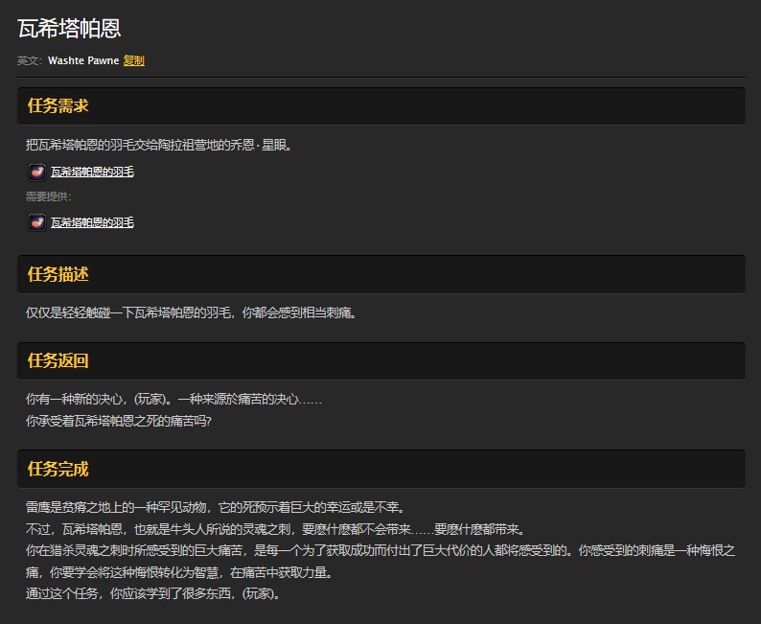The height and width of the screenshot is (624, 761).
Task: Click the 需要提供 label
Action: 49,197
